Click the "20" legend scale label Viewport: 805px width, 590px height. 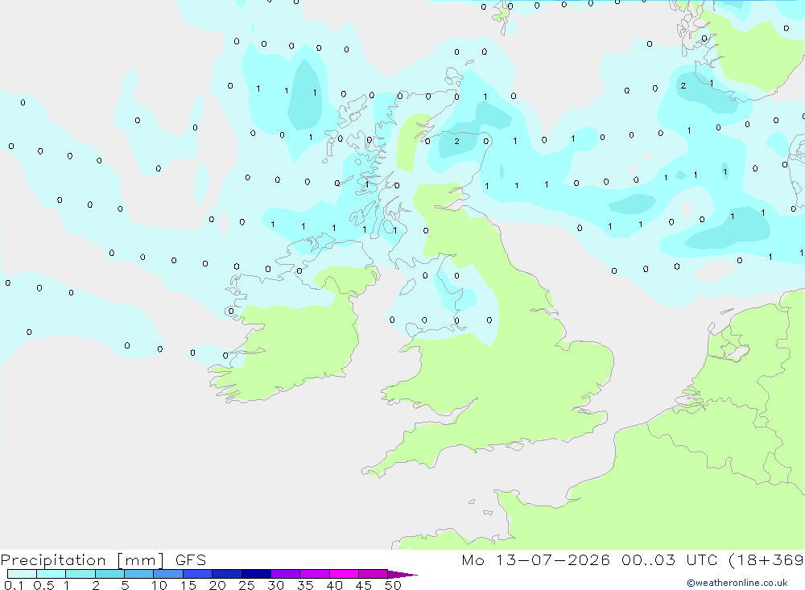tap(217, 585)
